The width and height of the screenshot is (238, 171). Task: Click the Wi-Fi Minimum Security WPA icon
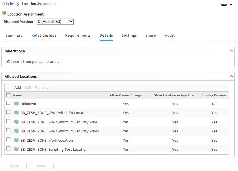17,122
